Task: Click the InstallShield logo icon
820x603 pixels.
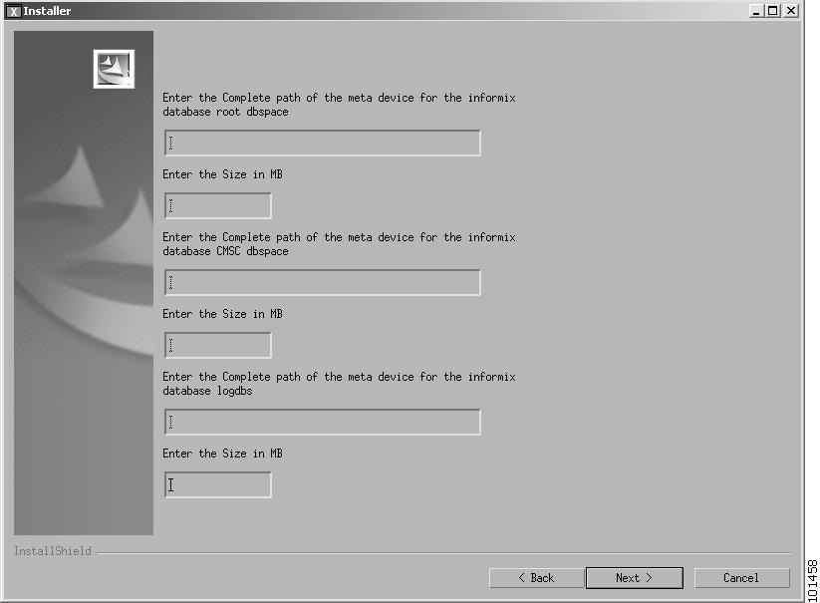Action: pyautogui.click(x=114, y=69)
